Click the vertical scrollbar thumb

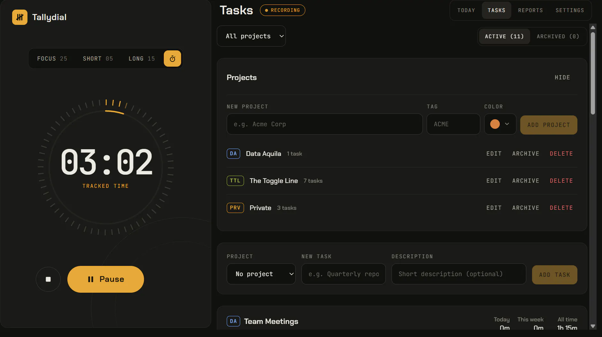[593, 73]
